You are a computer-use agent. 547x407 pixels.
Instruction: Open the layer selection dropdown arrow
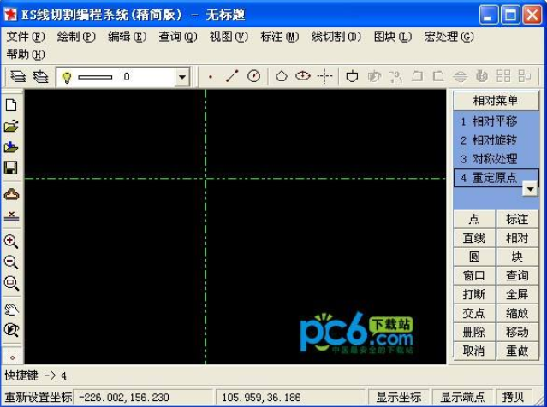(182, 77)
